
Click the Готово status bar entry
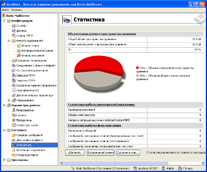(188, 168)
